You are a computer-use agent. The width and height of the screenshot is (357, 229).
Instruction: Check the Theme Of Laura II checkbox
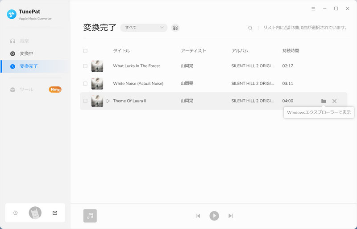coord(85,101)
